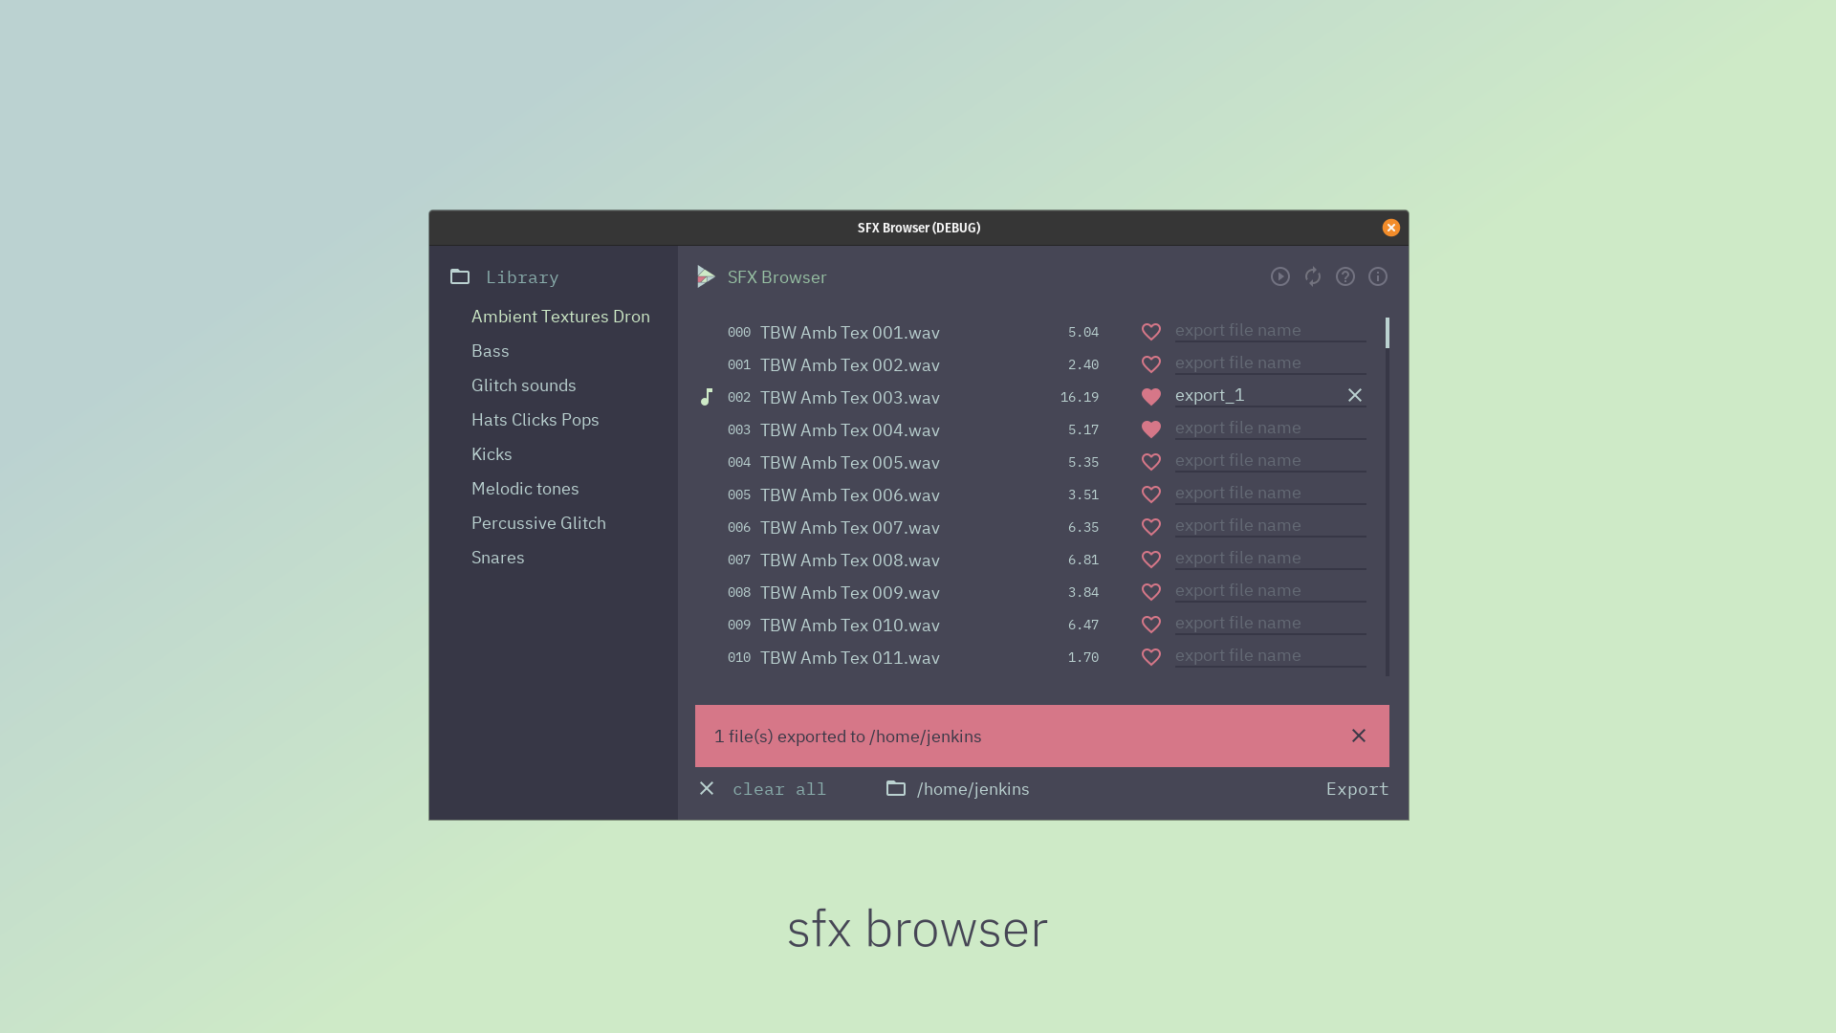
Task: Select the Kicks category
Action: click(491, 454)
